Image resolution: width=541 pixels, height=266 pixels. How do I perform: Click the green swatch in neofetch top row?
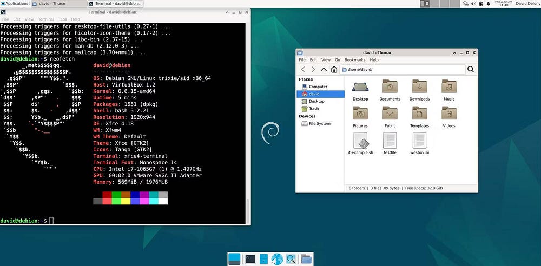point(117,195)
